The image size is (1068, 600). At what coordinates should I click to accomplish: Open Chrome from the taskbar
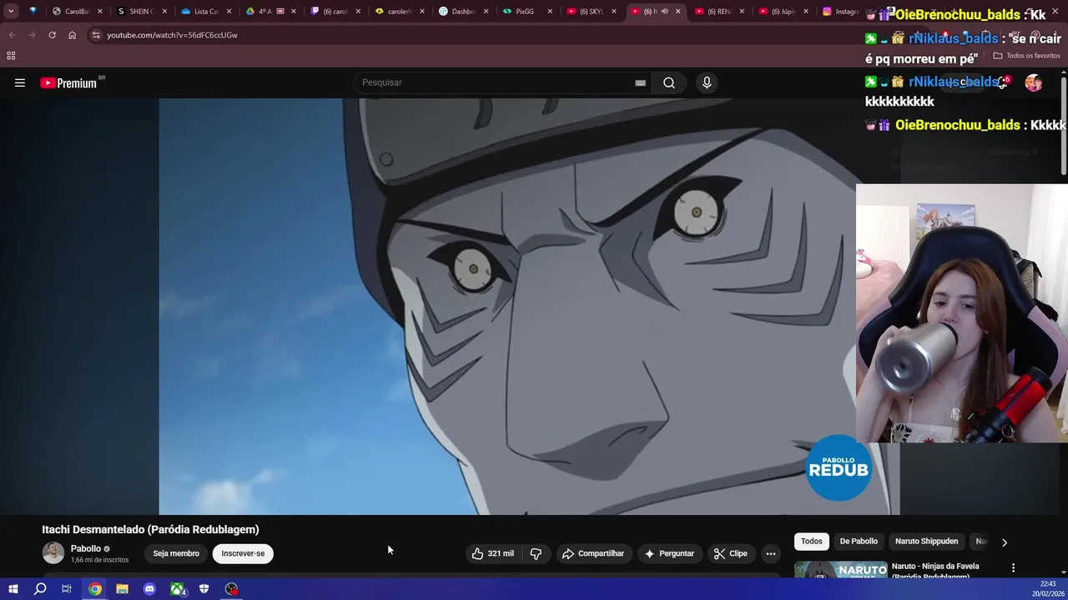(95, 589)
